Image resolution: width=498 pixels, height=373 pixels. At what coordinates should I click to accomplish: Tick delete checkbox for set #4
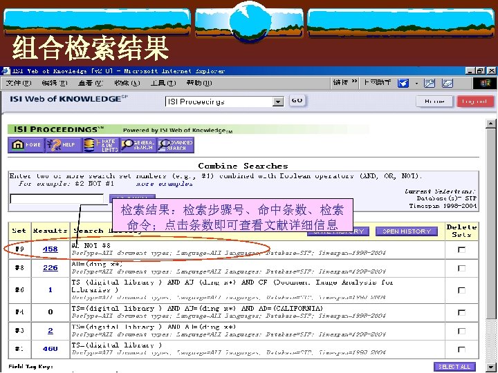[x=461, y=312]
